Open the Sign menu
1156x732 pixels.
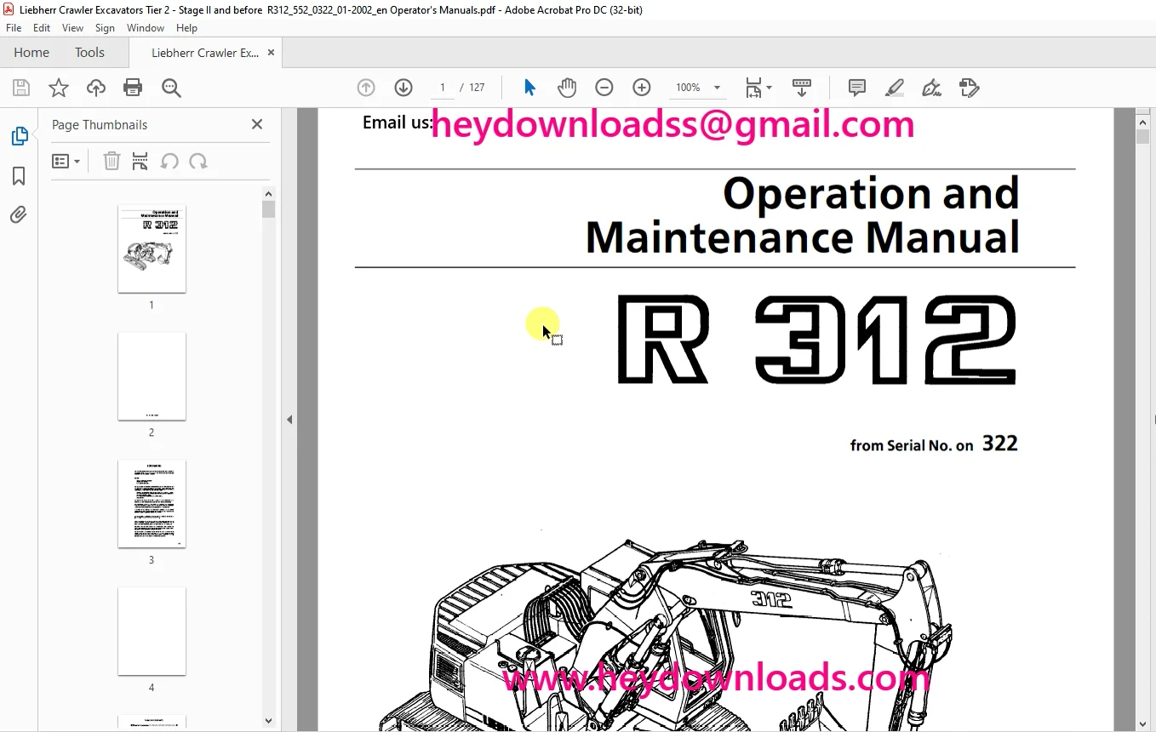click(105, 28)
